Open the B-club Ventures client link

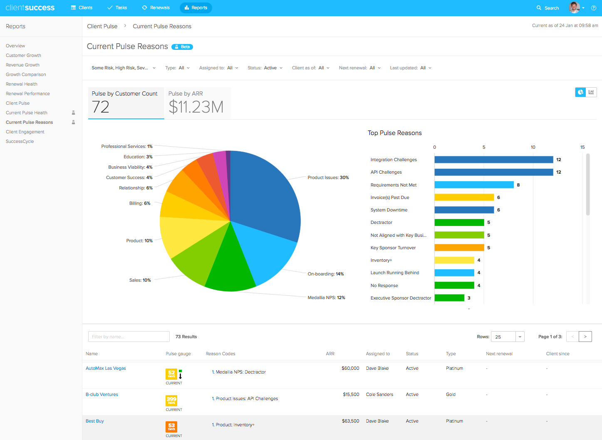pos(102,394)
